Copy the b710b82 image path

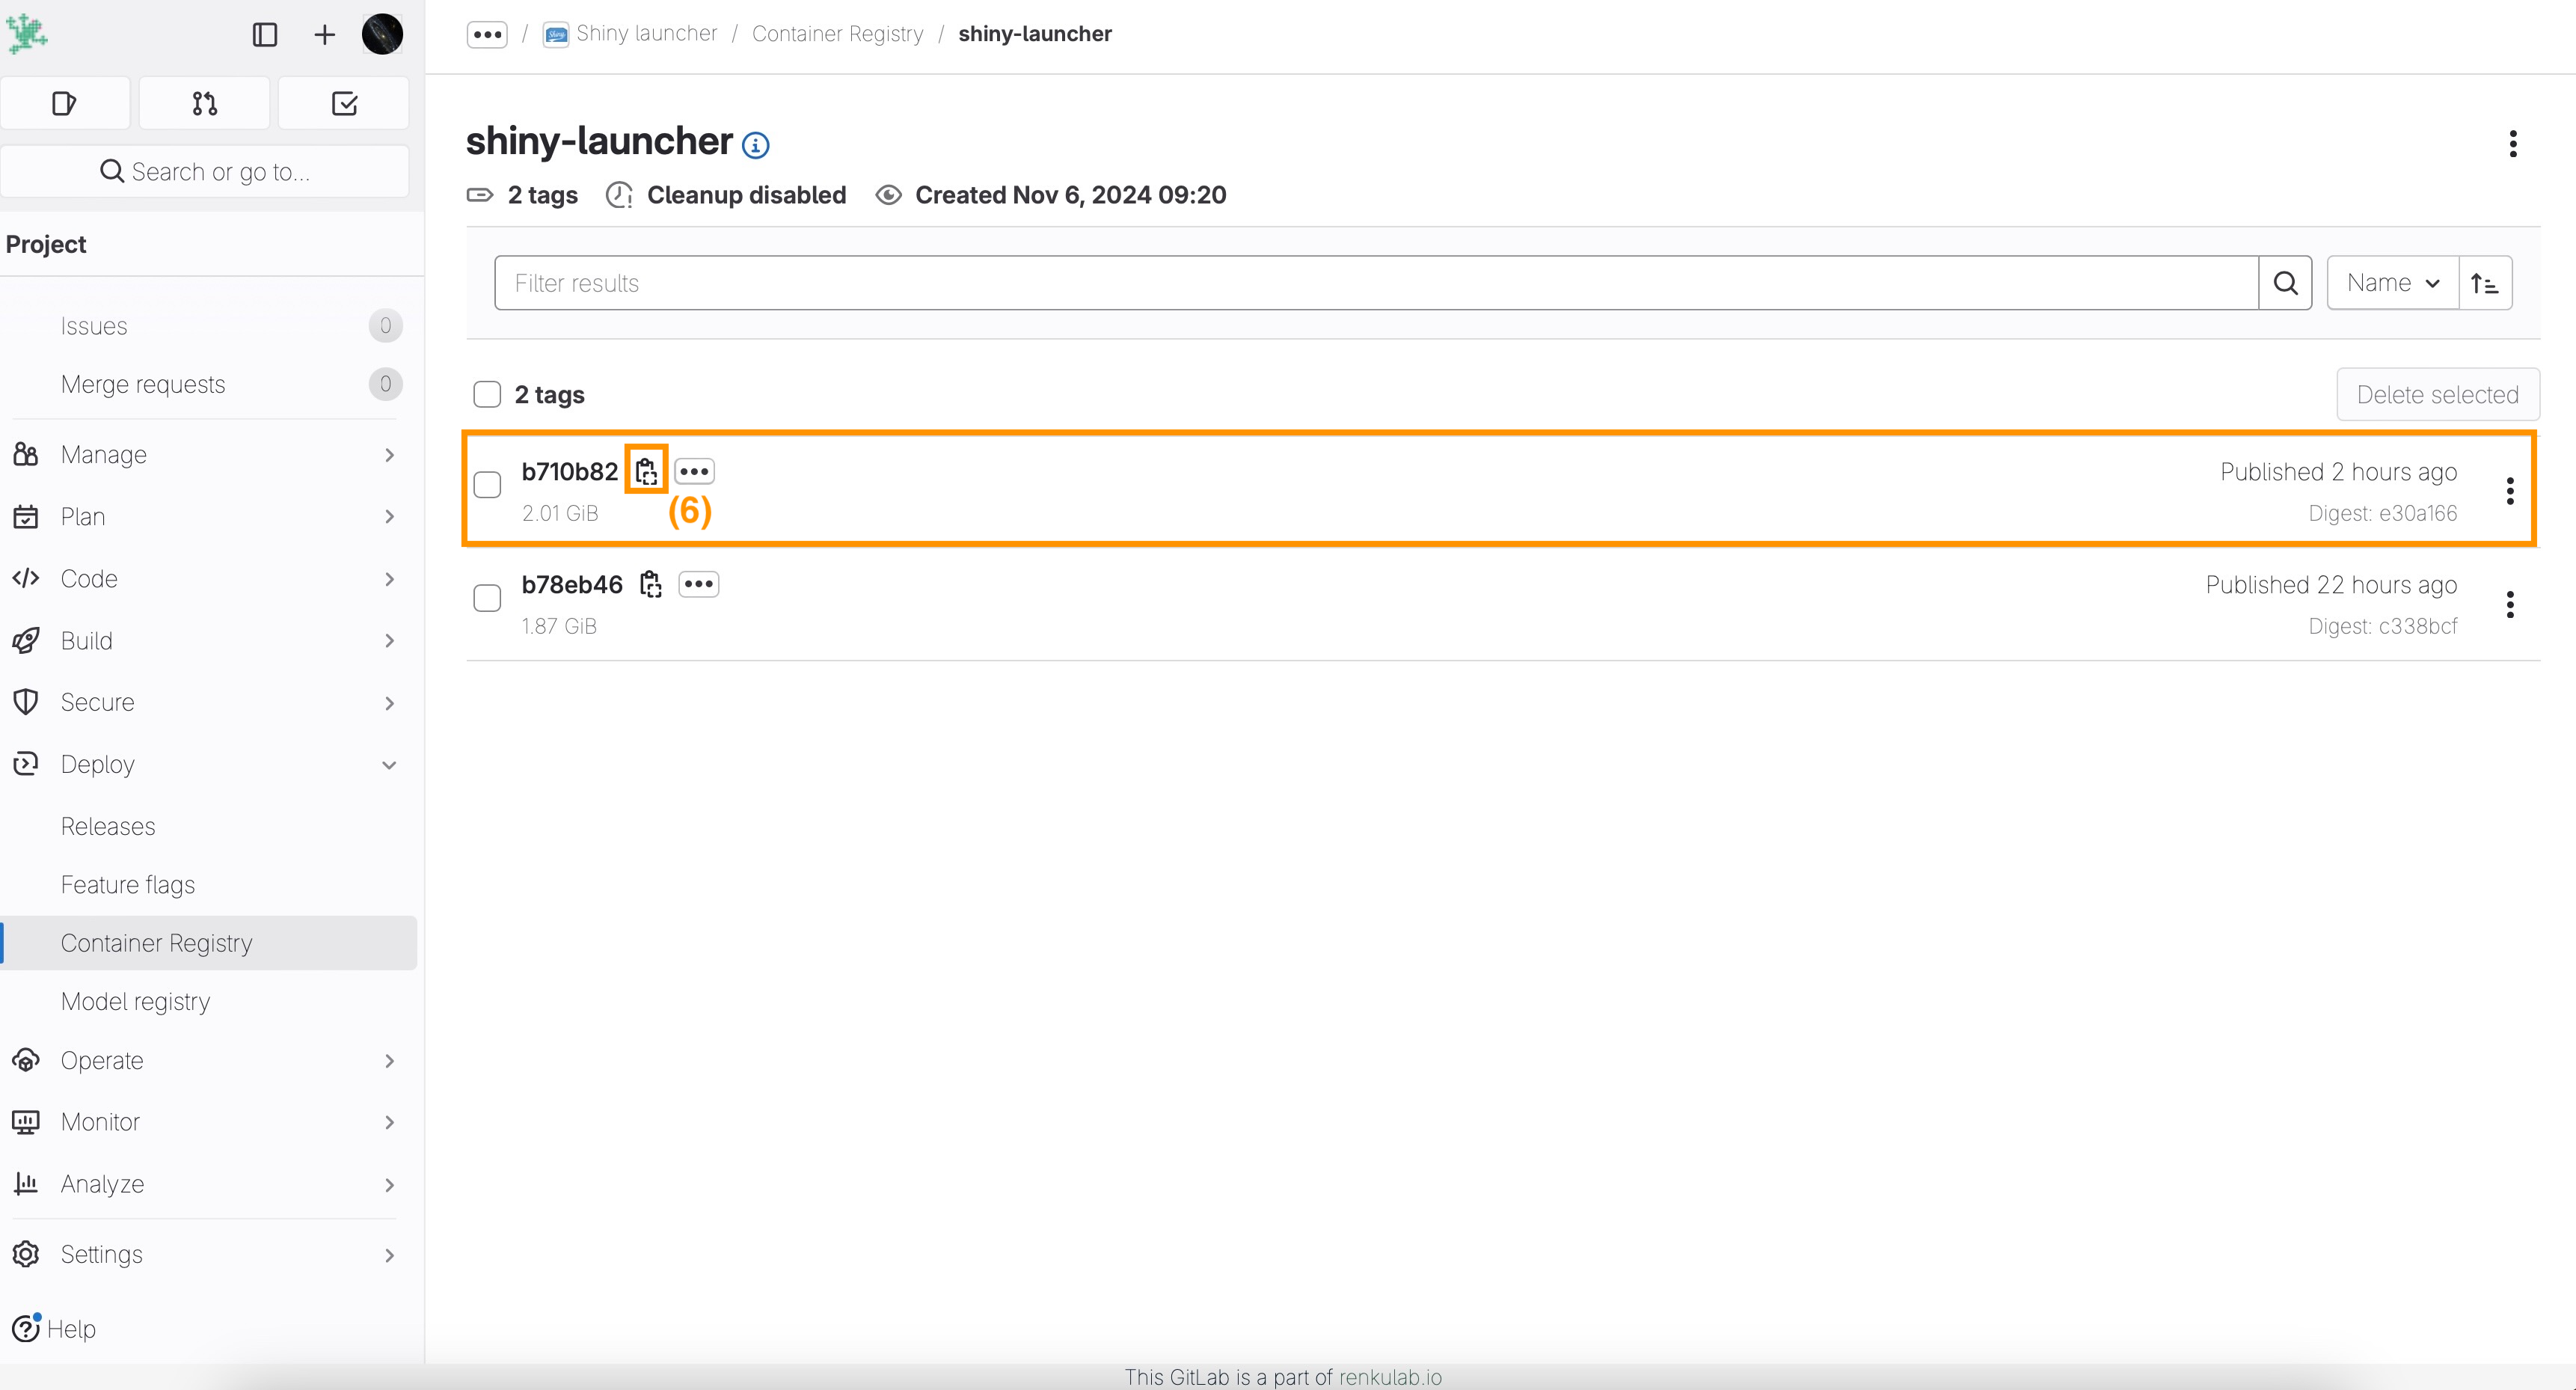pos(646,471)
